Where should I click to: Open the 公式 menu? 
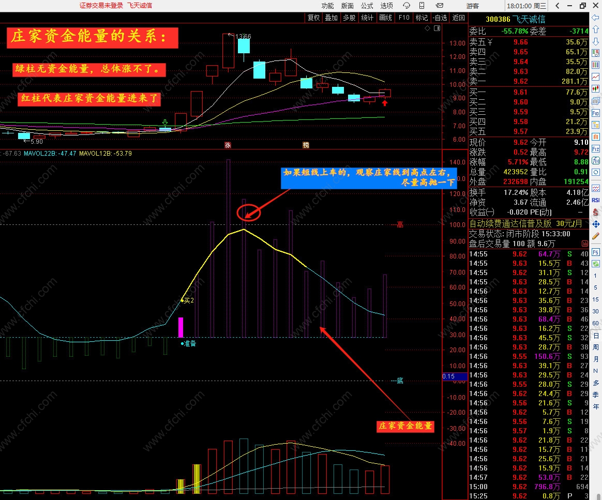pos(367,6)
